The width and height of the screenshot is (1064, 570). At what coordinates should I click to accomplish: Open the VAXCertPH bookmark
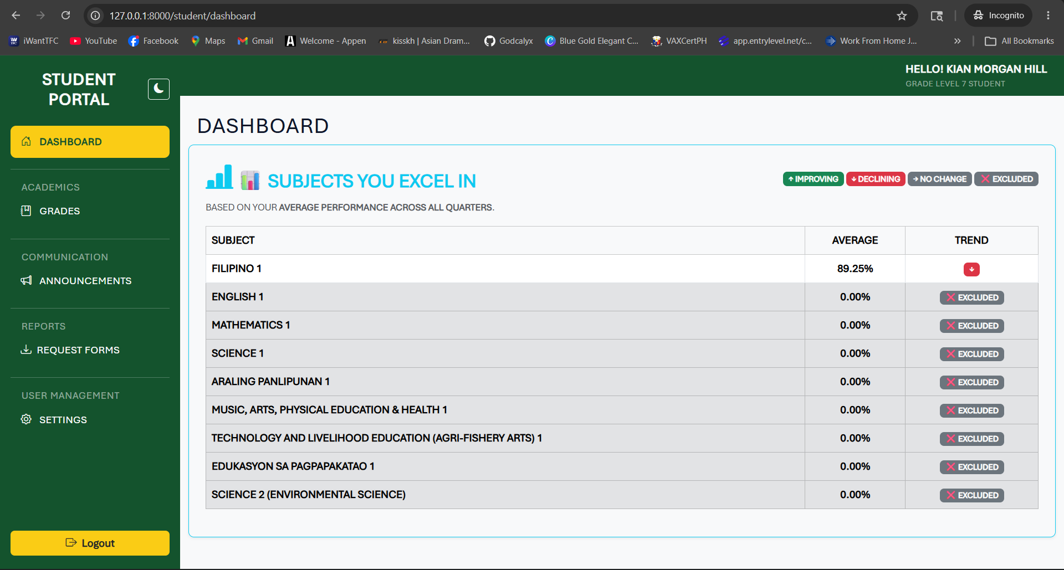point(679,41)
